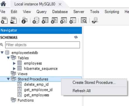
Task: Create a new view icon
Action: [x=54, y=20]
